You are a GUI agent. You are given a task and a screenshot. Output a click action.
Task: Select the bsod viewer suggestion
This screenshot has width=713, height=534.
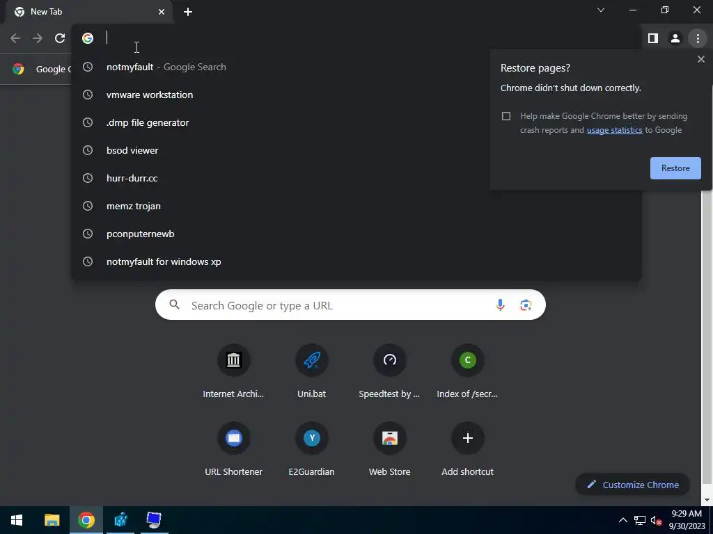(x=356, y=150)
